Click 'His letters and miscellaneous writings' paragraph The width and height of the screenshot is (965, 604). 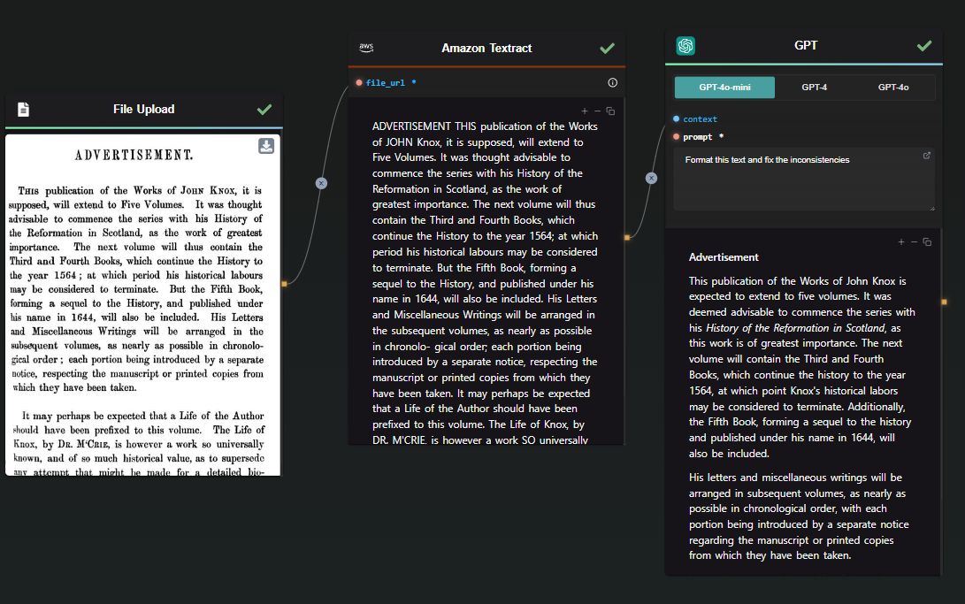click(799, 516)
